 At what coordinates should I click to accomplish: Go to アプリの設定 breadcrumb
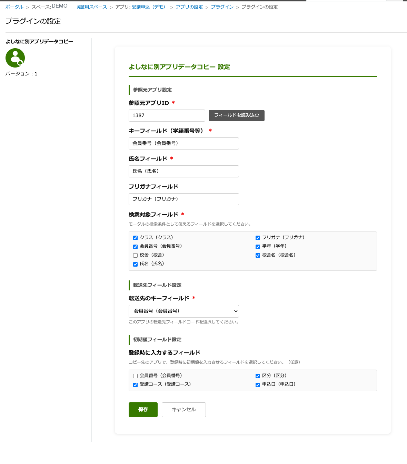pos(189,7)
